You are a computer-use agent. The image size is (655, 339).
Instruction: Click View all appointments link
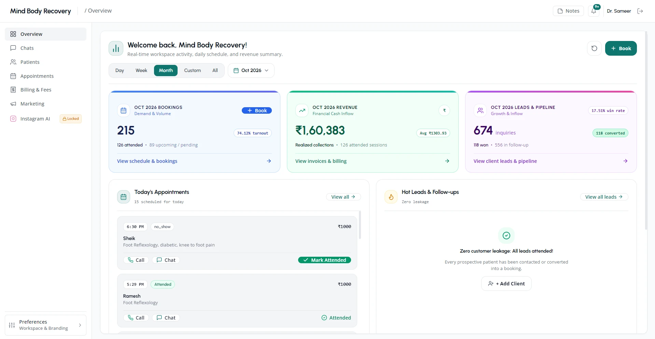click(x=343, y=197)
